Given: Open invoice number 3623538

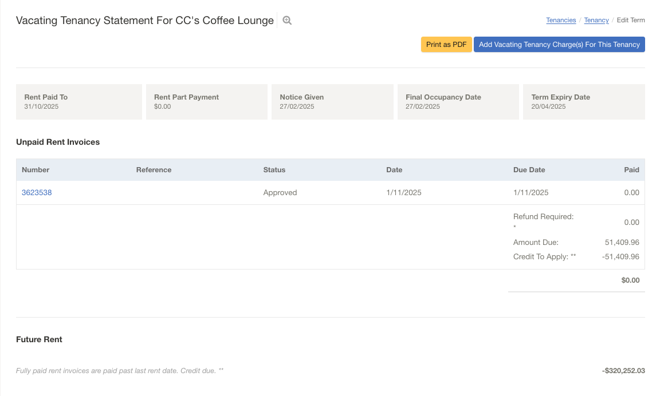Looking at the screenshot, I should [37, 193].
